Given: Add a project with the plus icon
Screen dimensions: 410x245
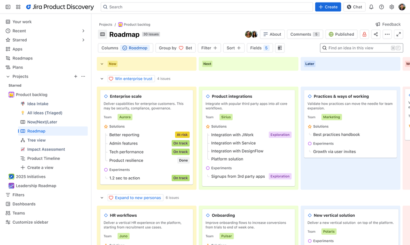Looking at the screenshot, I should coord(76,76).
